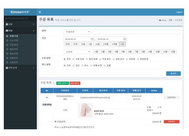
Task: Click the red 주문취소 button
Action: tap(172, 121)
